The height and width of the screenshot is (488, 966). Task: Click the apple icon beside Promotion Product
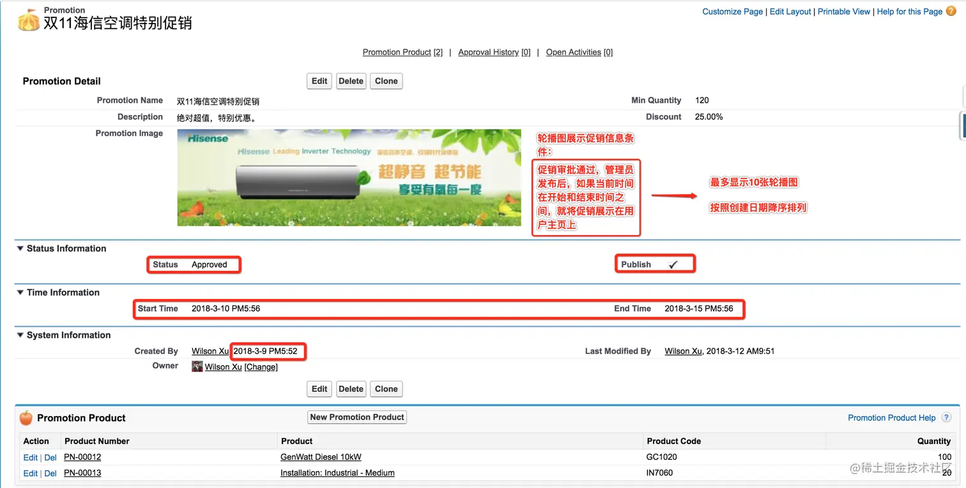point(26,418)
